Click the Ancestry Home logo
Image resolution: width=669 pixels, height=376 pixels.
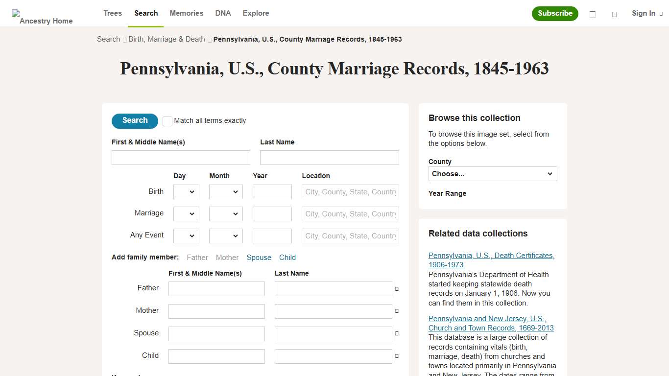tap(42, 13)
